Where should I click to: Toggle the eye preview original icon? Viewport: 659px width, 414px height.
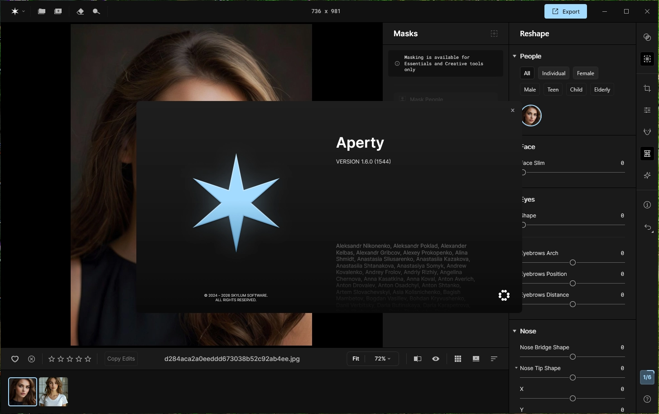click(436, 359)
